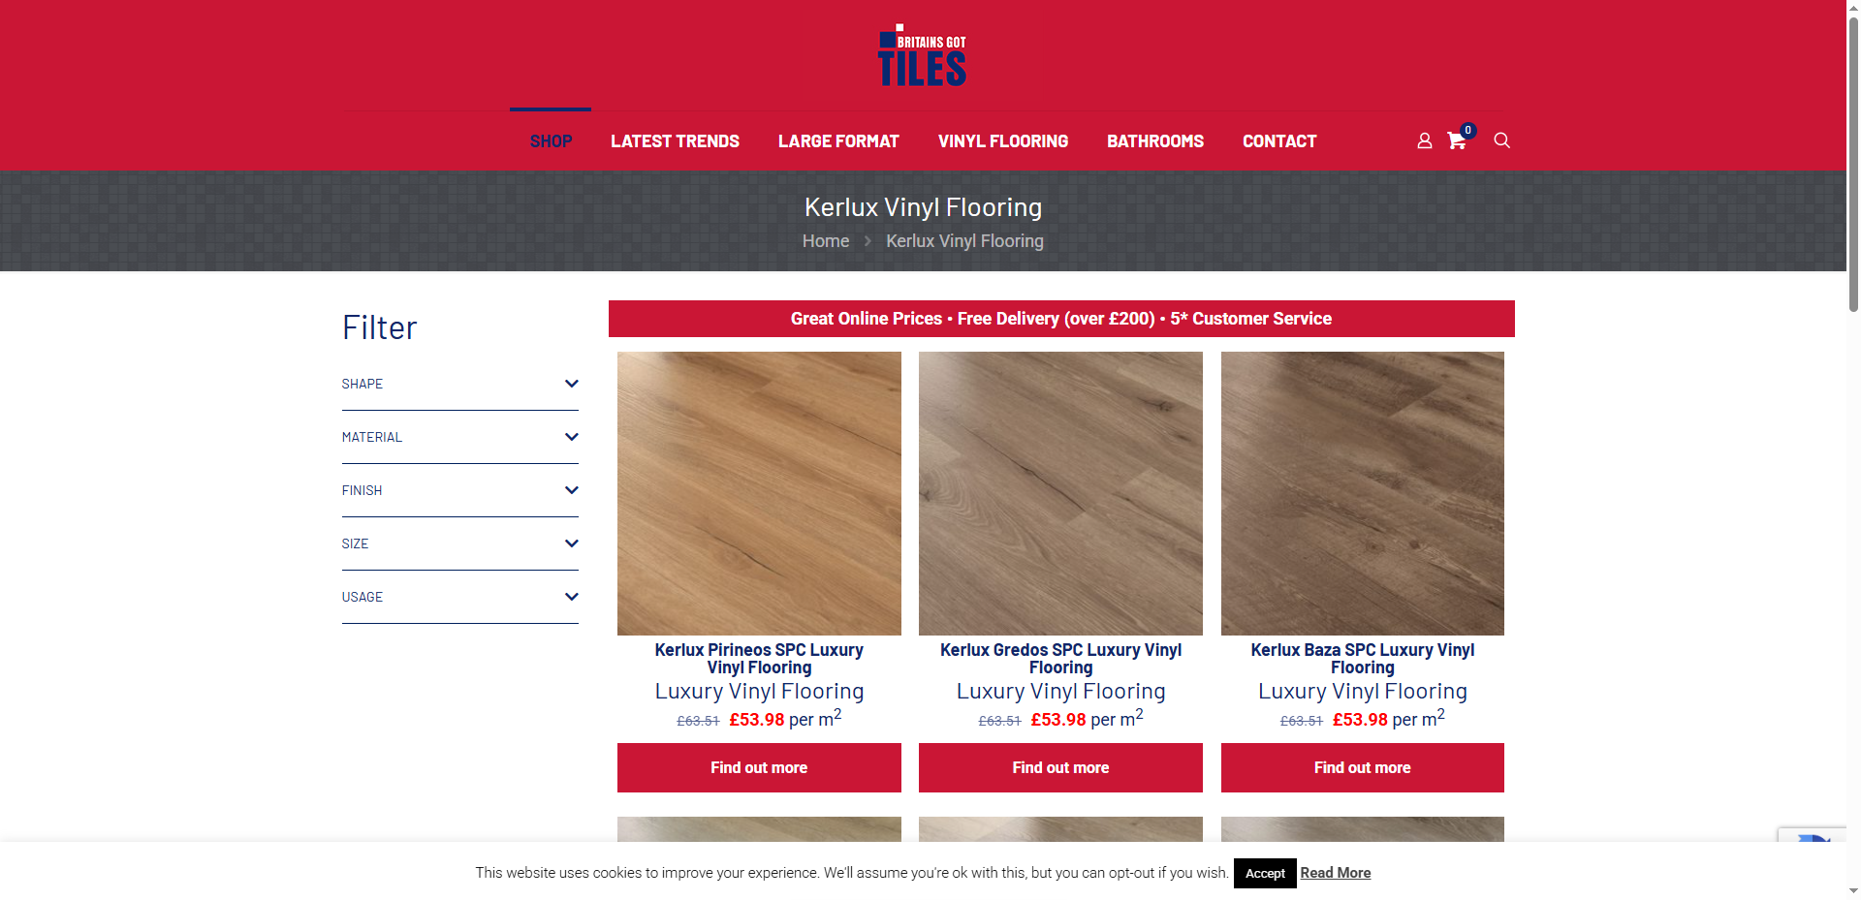Accept the cookie notice
The height and width of the screenshot is (900, 1861).
[1265, 873]
